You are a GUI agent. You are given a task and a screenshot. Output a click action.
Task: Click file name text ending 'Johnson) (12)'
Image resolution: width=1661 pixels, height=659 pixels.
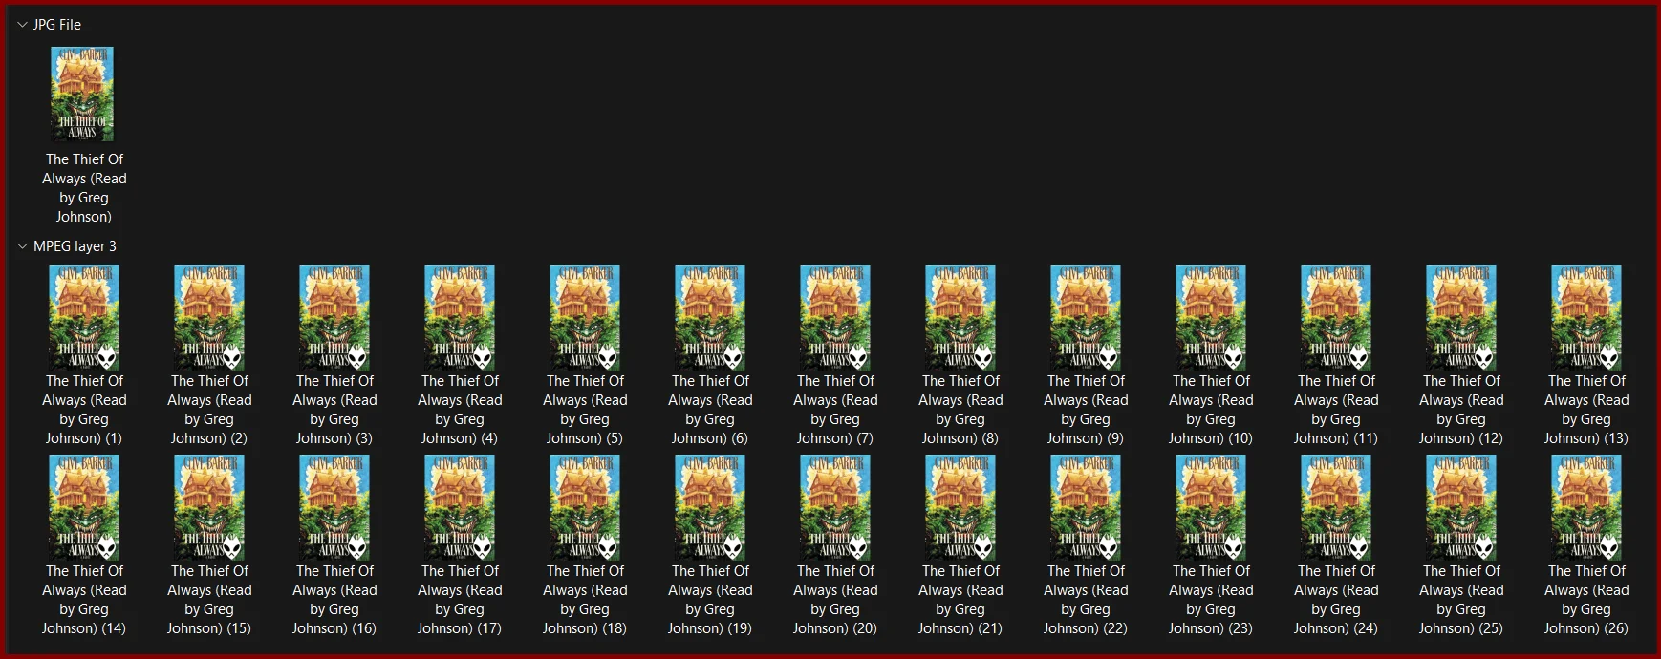(x=1461, y=410)
